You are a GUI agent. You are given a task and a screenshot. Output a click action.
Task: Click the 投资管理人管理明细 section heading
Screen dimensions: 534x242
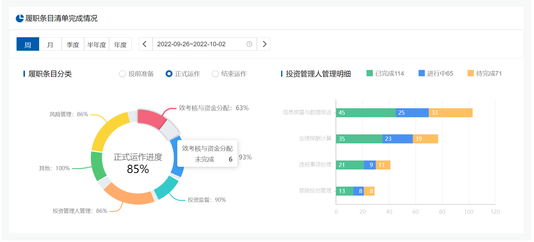[318, 74]
